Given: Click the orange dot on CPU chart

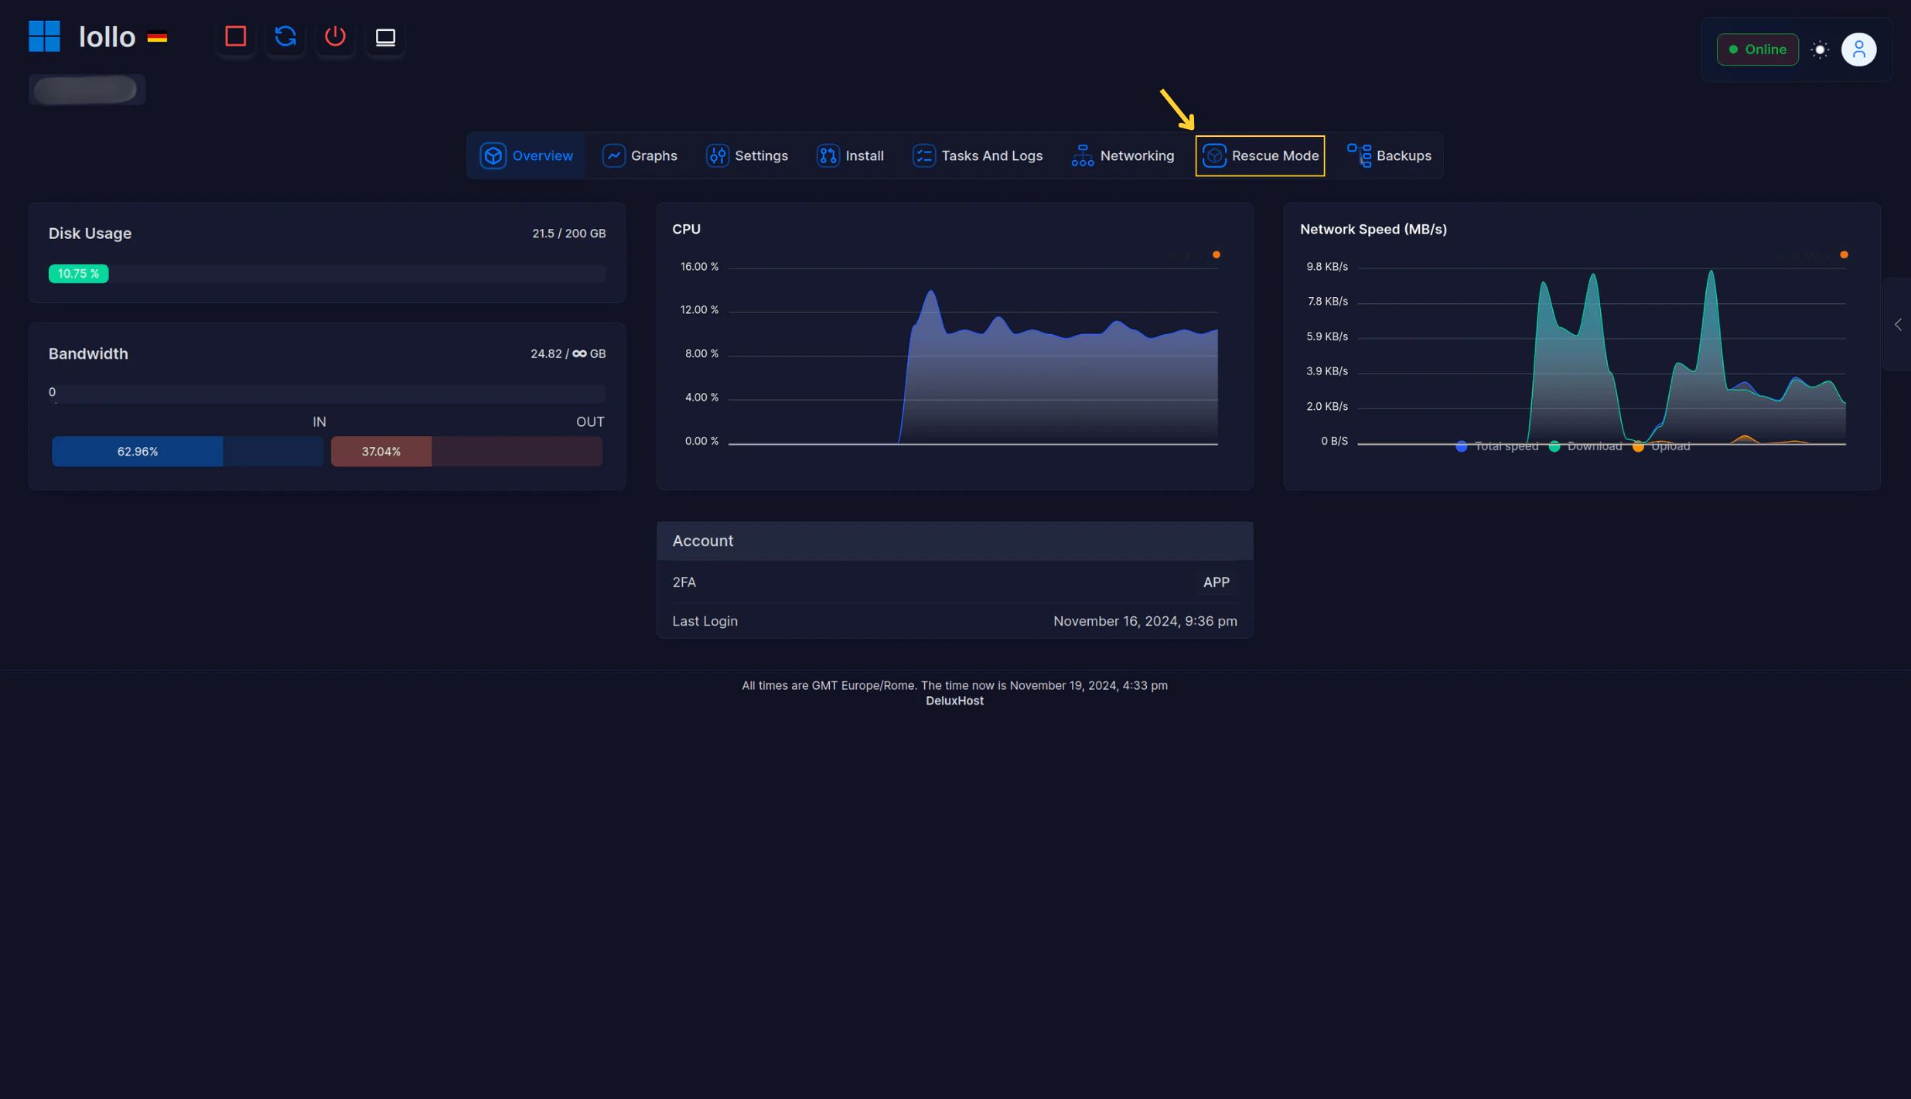Looking at the screenshot, I should pyautogui.click(x=1217, y=254).
